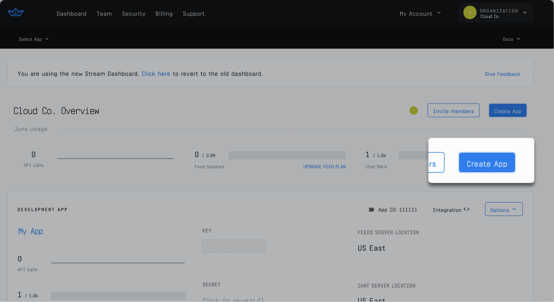This screenshot has height=302, width=554.
Task: Click the app Key field
Action: coord(234,246)
